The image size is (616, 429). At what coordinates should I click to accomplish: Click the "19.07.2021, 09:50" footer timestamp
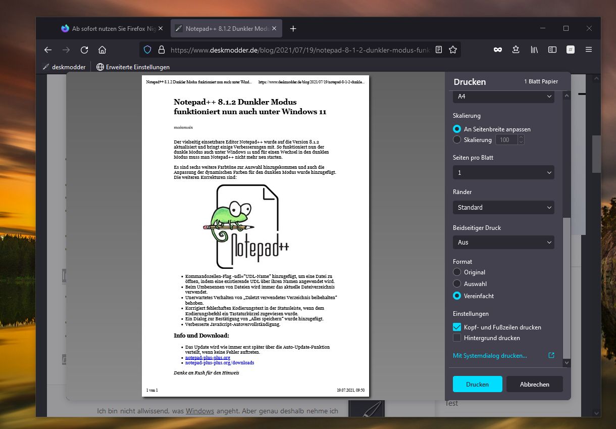(350, 390)
